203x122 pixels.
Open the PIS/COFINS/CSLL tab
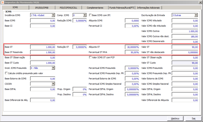68,8
